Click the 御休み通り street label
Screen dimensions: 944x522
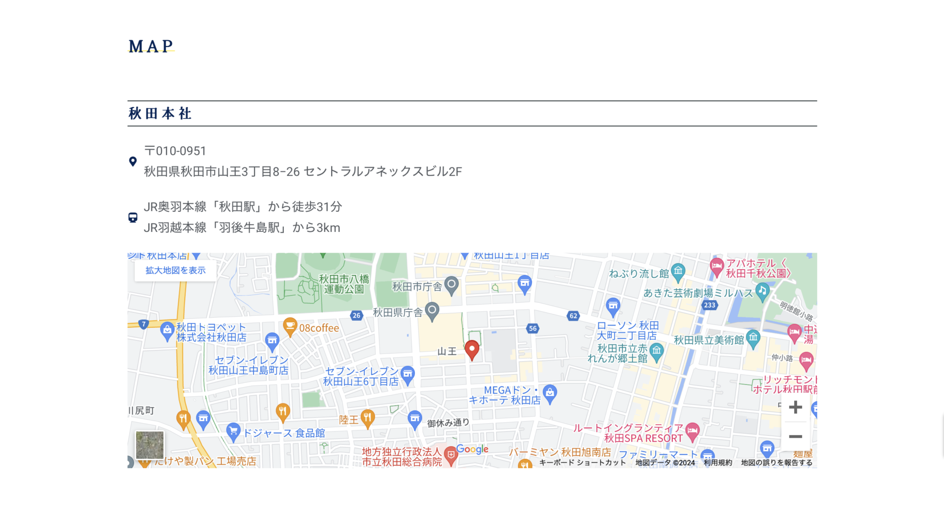click(448, 423)
